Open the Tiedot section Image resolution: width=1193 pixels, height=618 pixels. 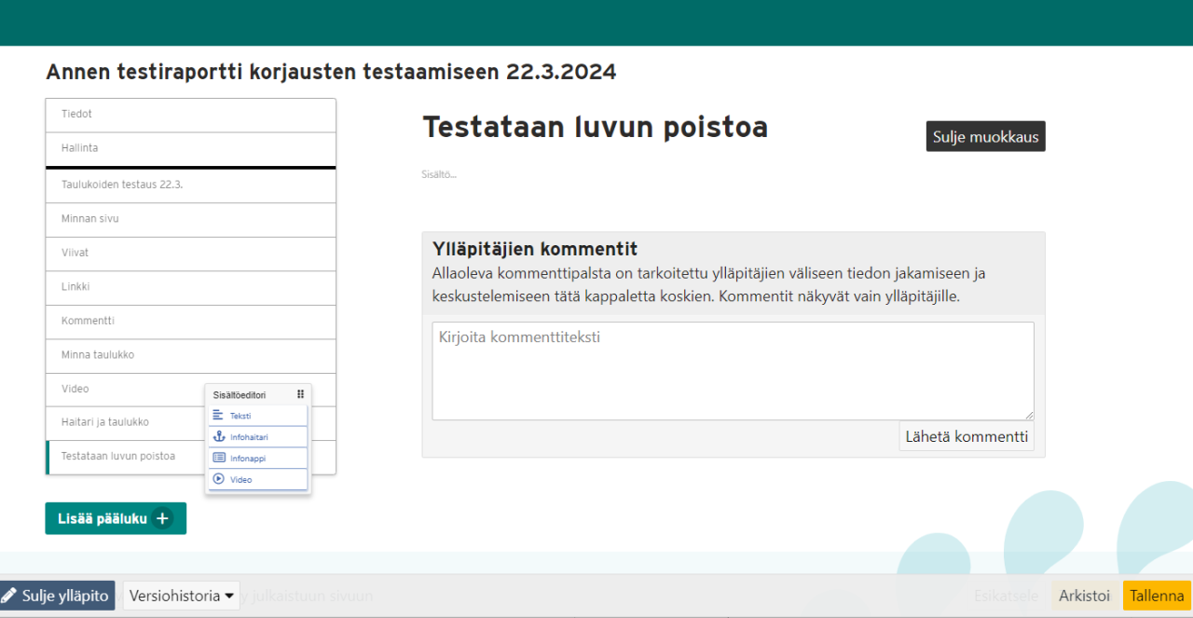(x=190, y=115)
